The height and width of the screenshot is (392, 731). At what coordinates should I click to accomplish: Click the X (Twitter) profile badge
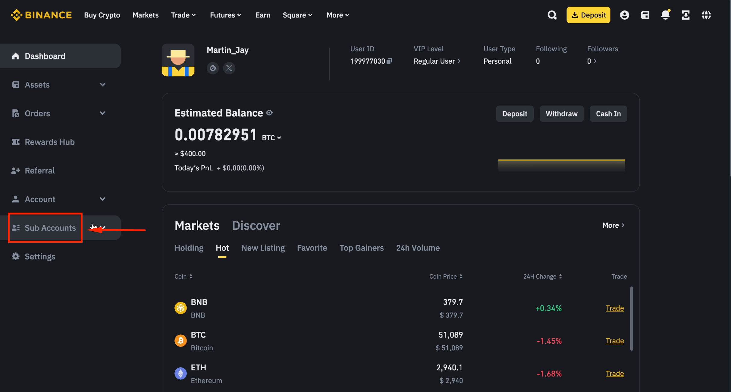[x=229, y=68]
